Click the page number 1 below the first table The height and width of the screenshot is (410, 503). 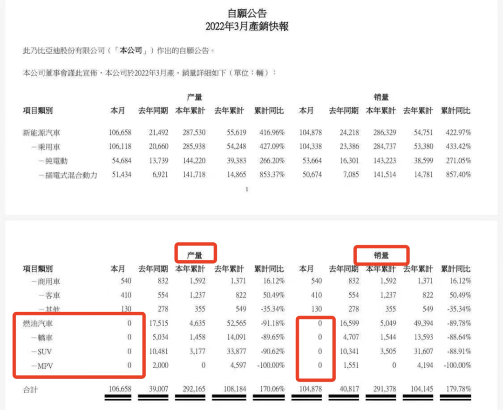(247, 189)
